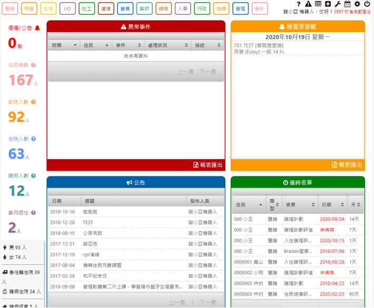Open the 時間 column dropdown arrow

click(75, 45)
